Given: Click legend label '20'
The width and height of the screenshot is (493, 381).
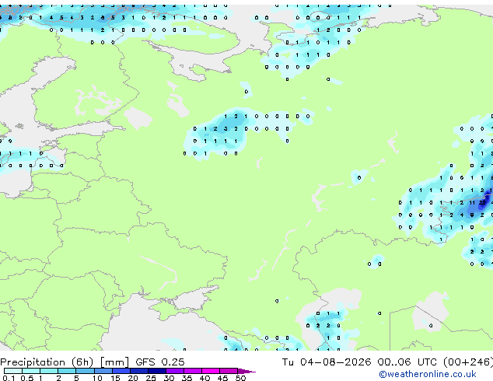Looking at the screenshot, I should 133,378.
